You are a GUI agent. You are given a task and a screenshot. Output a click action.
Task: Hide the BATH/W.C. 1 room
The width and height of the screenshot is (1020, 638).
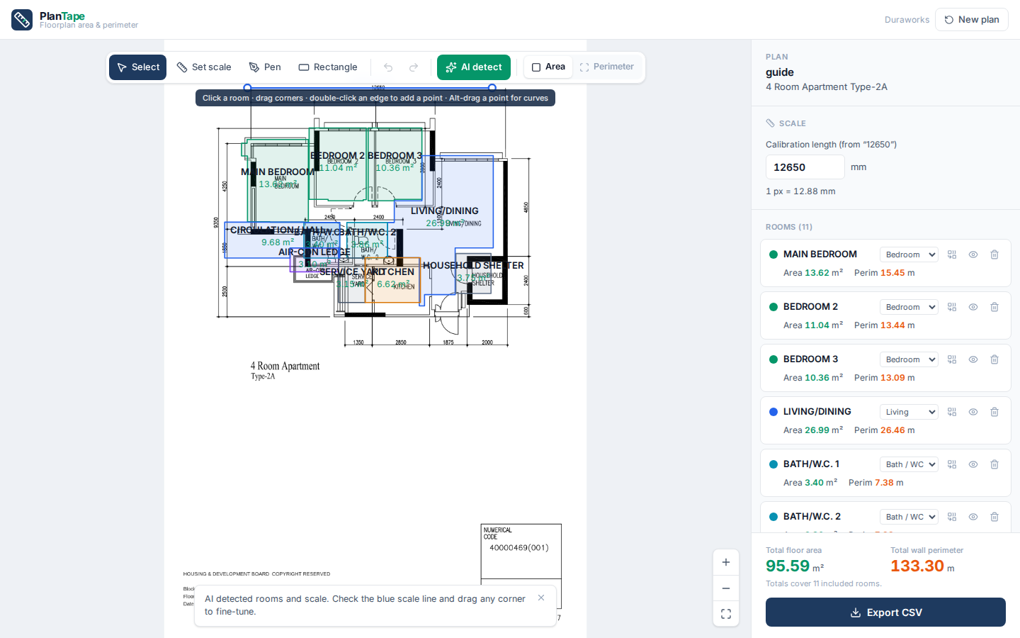[x=973, y=464]
